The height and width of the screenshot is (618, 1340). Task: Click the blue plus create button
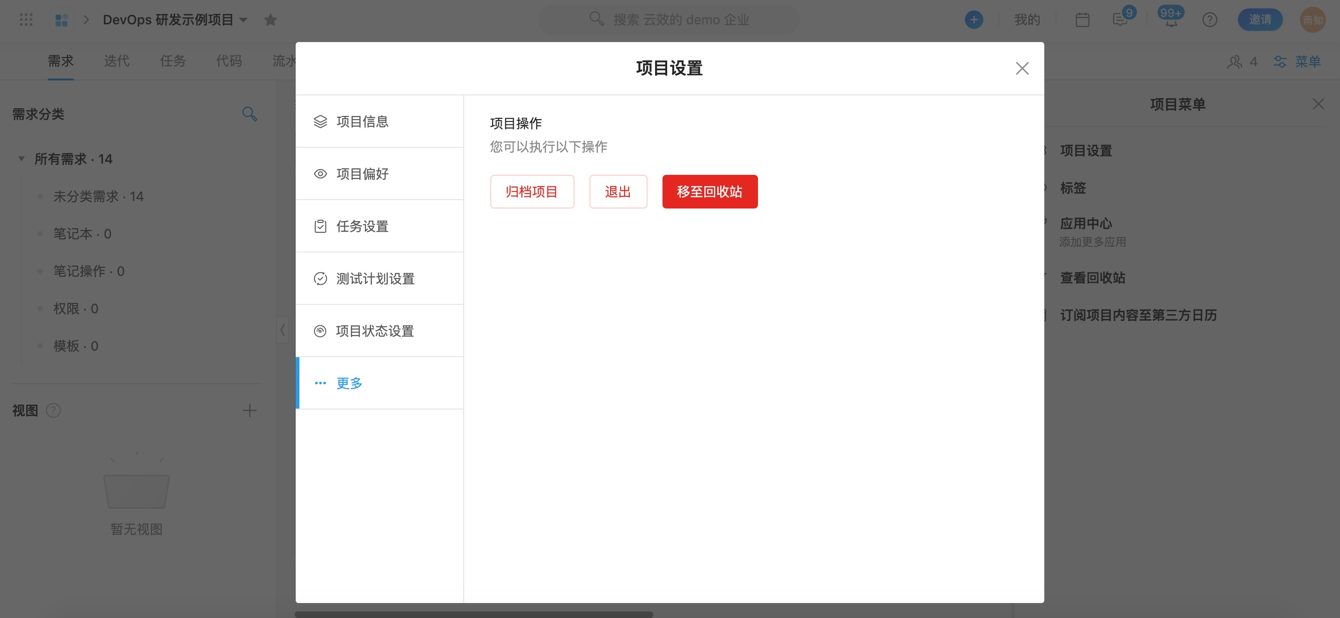point(974,20)
